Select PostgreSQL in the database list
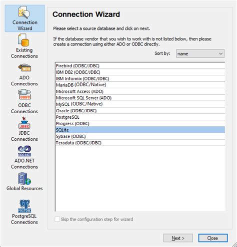This screenshot has height=247, width=237. point(140,117)
